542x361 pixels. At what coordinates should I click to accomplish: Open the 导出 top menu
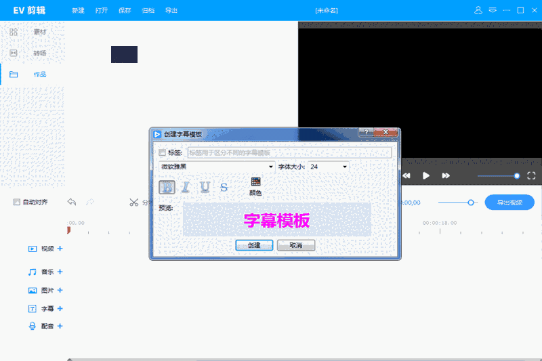click(x=171, y=10)
